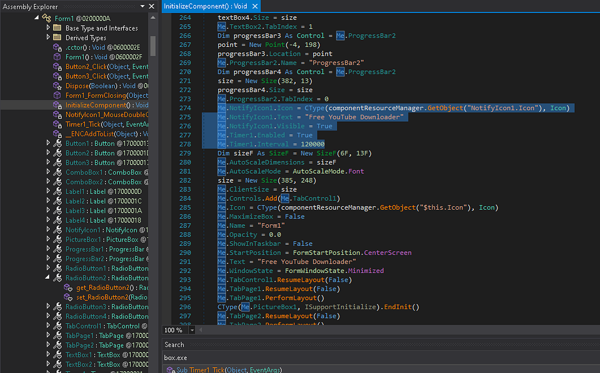
Task: Click the wrench property icon for Label1
Action: point(57,191)
